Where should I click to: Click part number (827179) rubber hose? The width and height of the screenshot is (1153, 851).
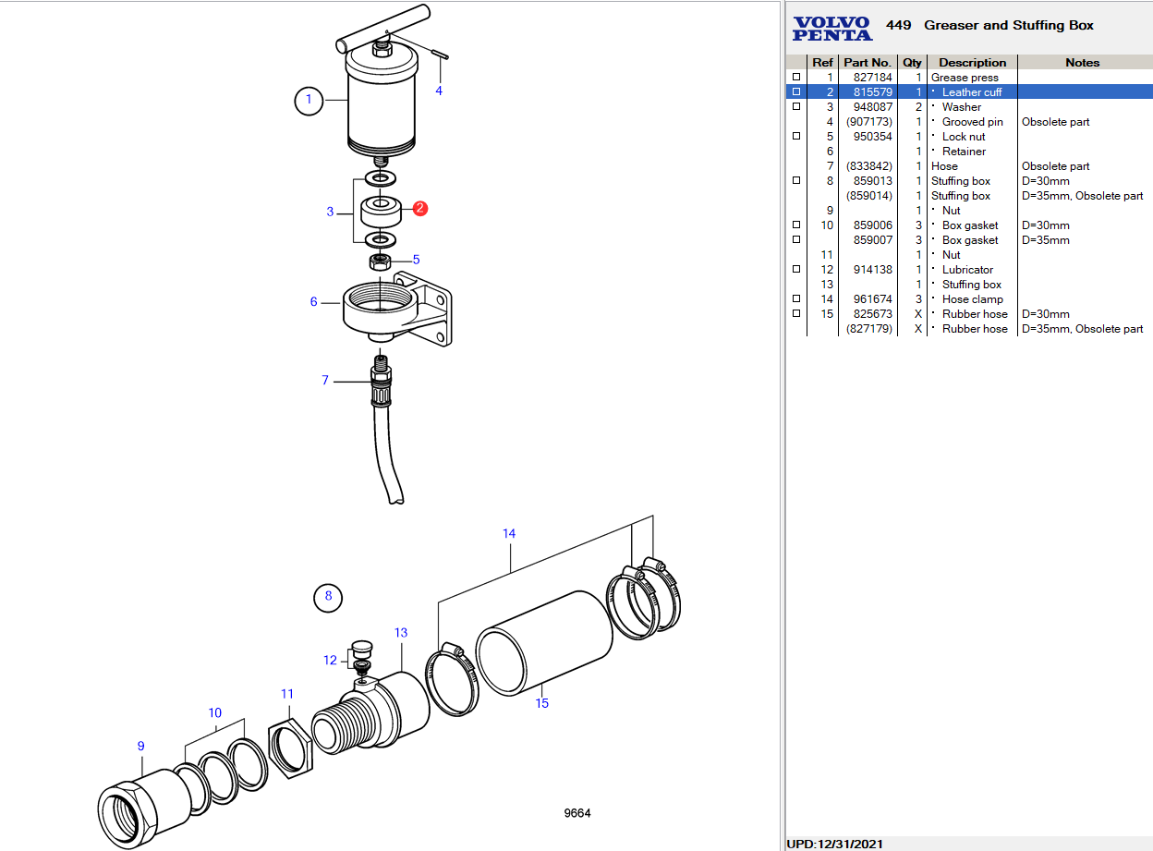(869, 329)
